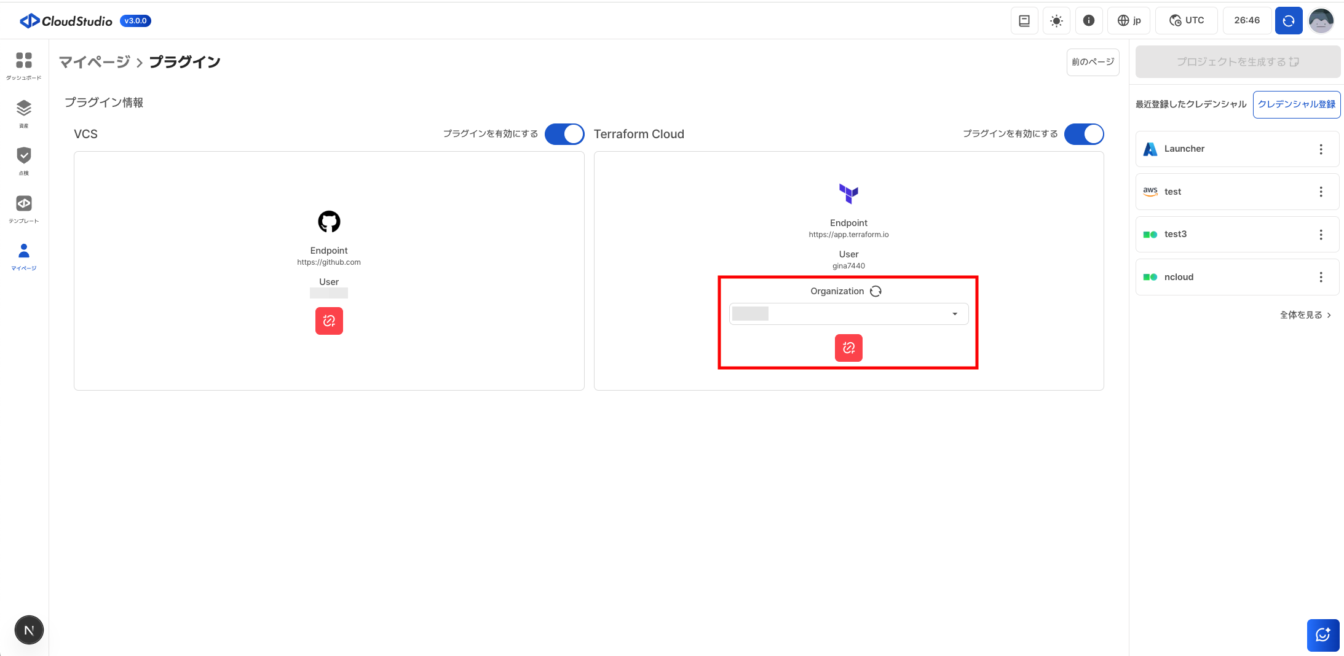The height and width of the screenshot is (656, 1344).
Task: Click the theme brightness sun icon
Action: (x=1056, y=21)
